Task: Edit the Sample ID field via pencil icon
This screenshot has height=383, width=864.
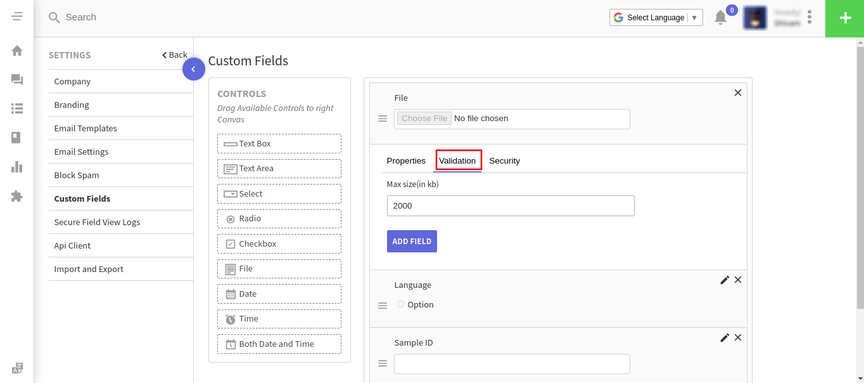Action: point(725,337)
